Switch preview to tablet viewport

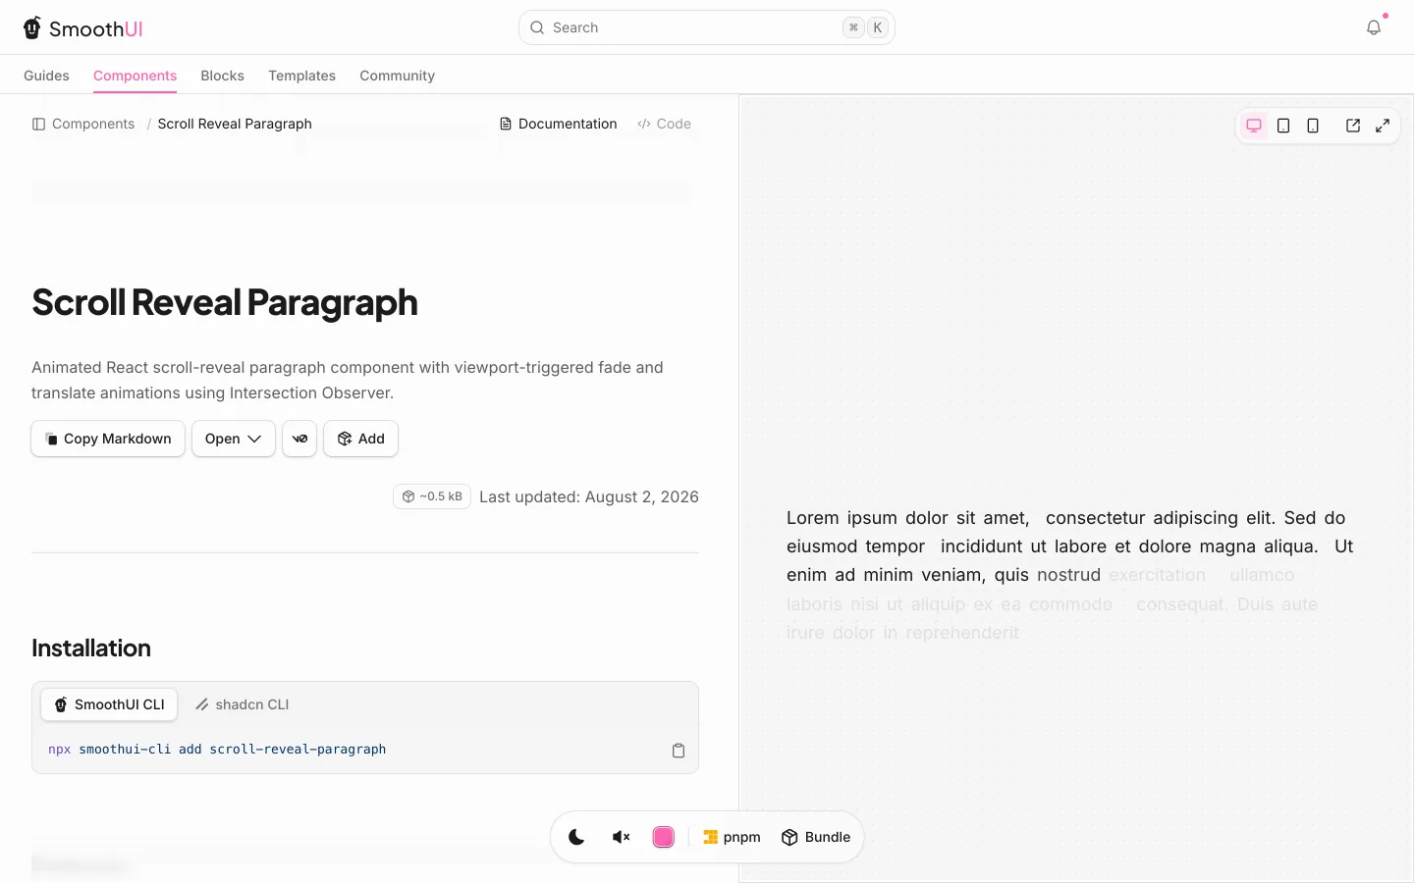(x=1283, y=126)
